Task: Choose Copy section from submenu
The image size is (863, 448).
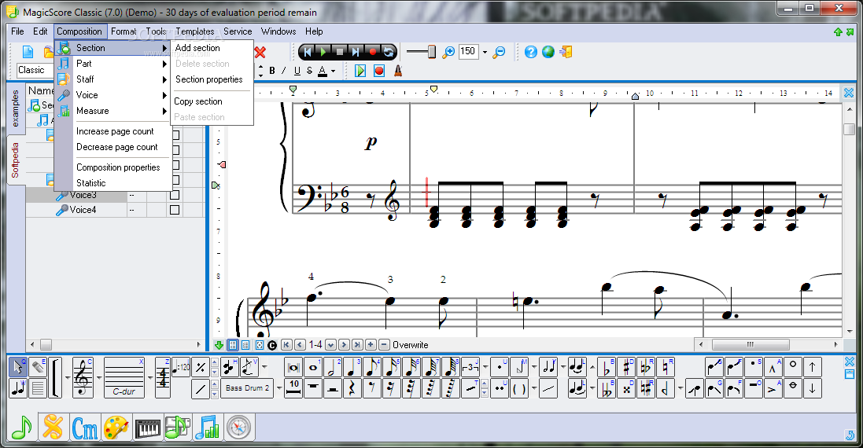Action: click(x=198, y=101)
